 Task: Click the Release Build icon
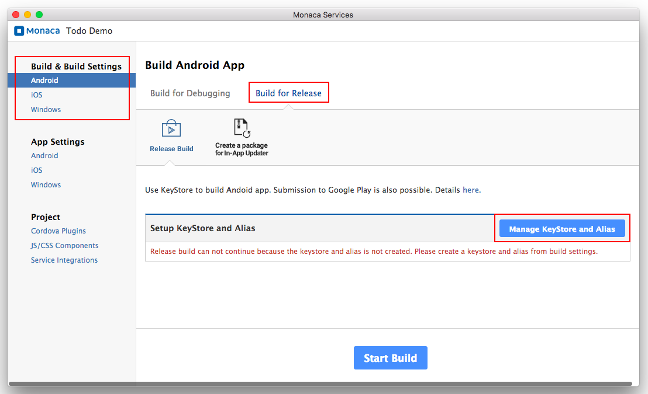[x=171, y=128]
